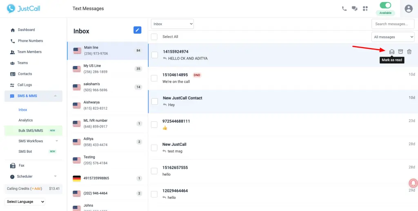Click the DND badge on 15104614895
The width and height of the screenshot is (418, 211).
pyautogui.click(x=197, y=75)
